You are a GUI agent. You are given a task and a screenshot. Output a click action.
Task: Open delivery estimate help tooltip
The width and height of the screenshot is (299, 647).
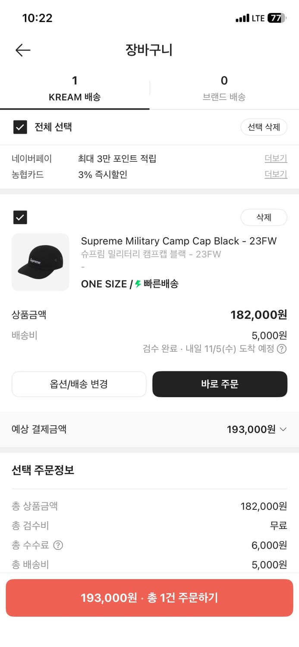coord(283,349)
